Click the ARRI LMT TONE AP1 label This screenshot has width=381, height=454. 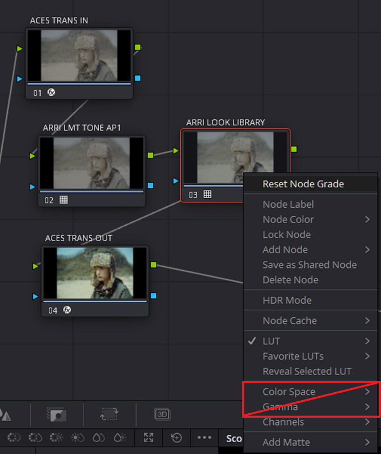(x=82, y=128)
